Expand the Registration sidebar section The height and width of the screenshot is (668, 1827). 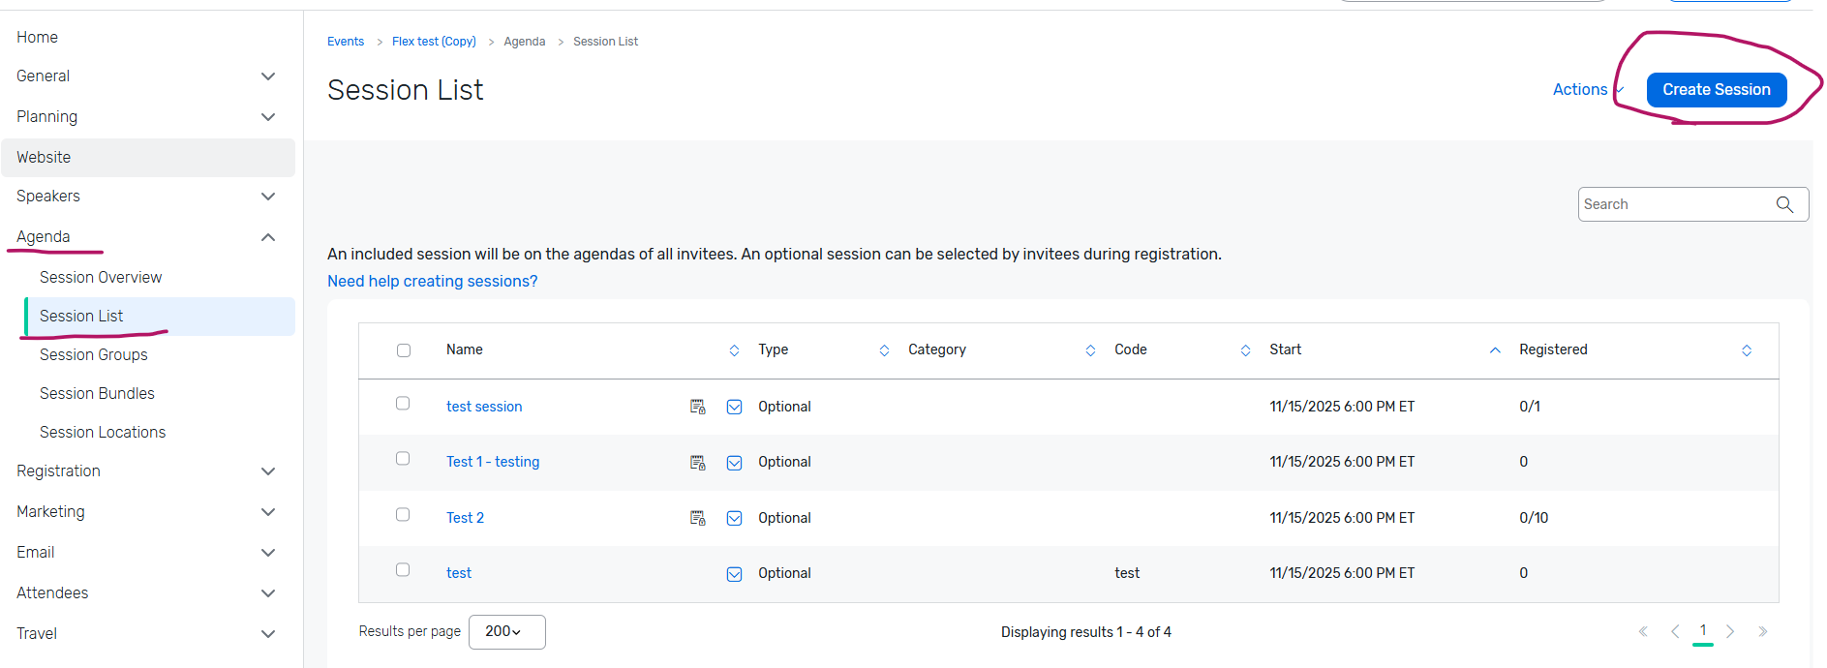coord(268,471)
